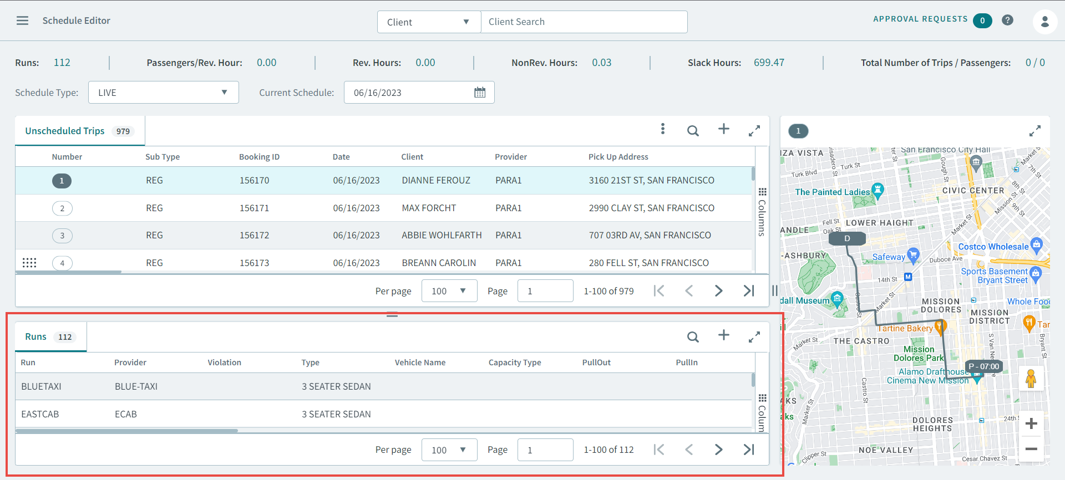Go to last page of Unscheduled Trips

click(749, 291)
